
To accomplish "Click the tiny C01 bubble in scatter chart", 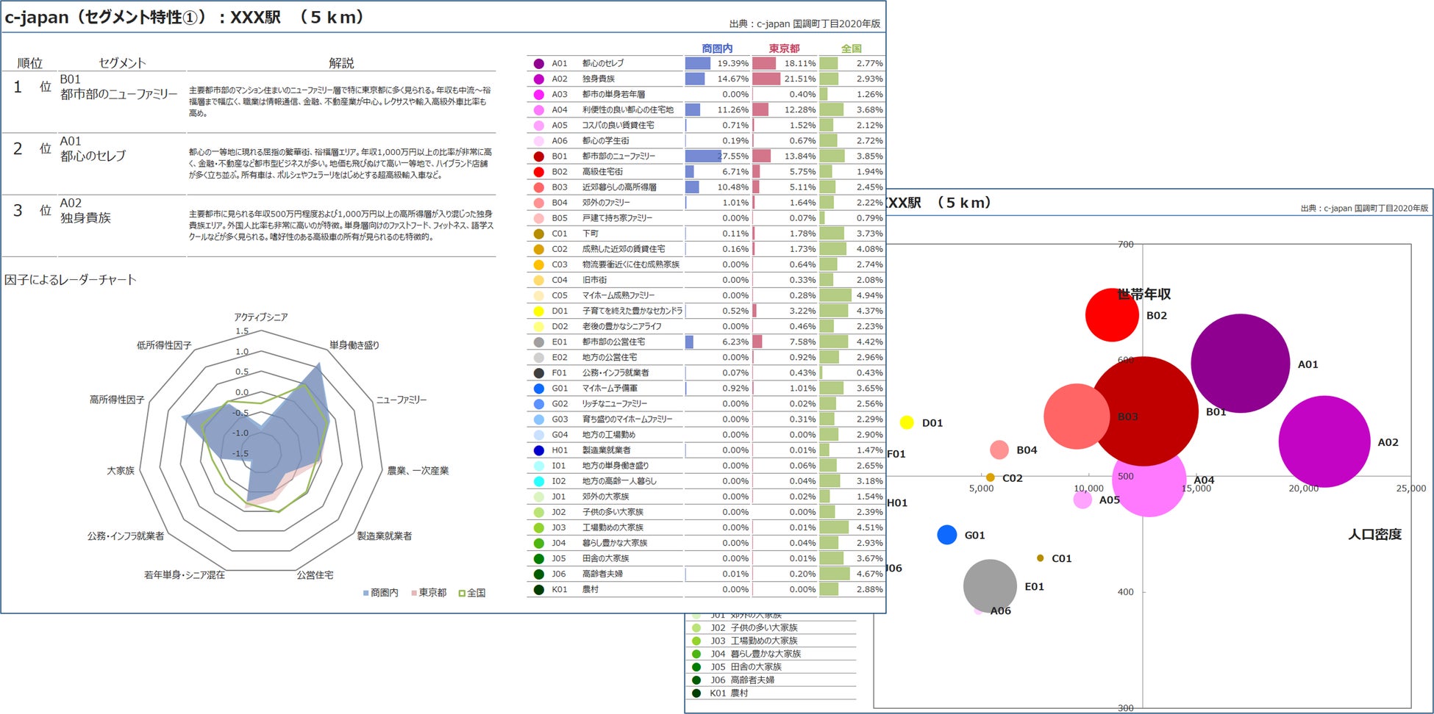I will pyautogui.click(x=1040, y=558).
